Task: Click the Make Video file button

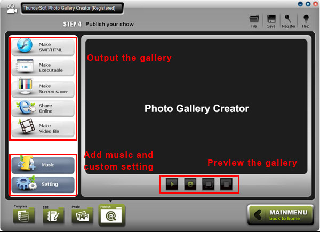Action: click(x=43, y=129)
